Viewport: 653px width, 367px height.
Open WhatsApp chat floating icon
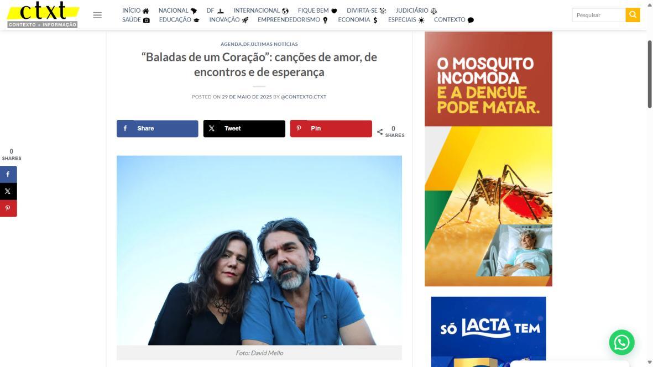coord(621,343)
